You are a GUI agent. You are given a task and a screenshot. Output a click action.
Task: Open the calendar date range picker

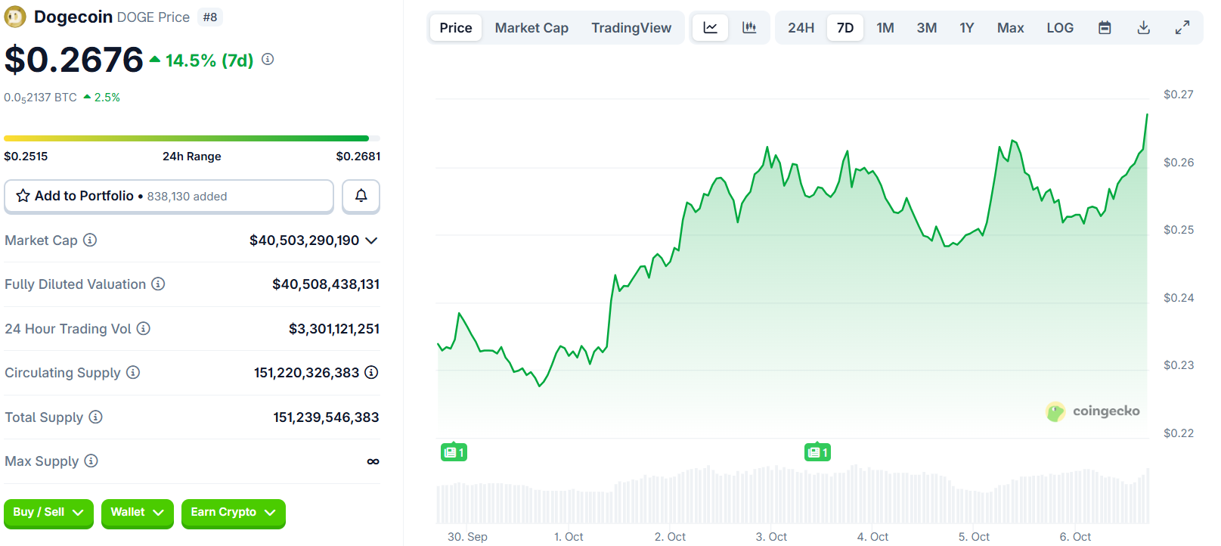click(x=1105, y=28)
